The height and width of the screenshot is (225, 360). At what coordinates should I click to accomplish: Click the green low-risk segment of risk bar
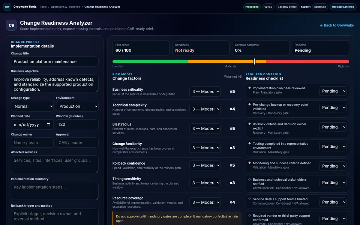pyautogui.click(x=150, y=61)
